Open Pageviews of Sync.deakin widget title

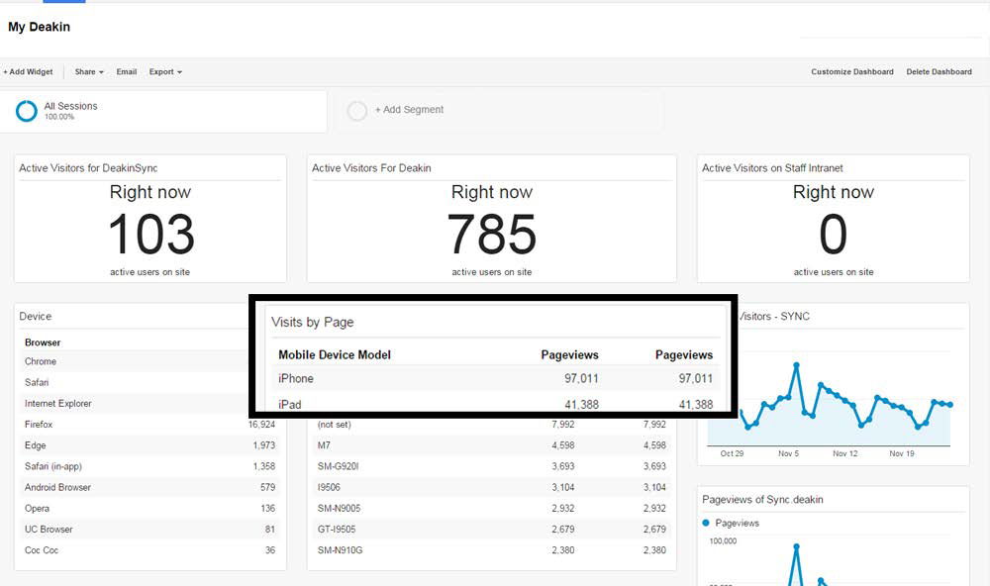coord(762,500)
